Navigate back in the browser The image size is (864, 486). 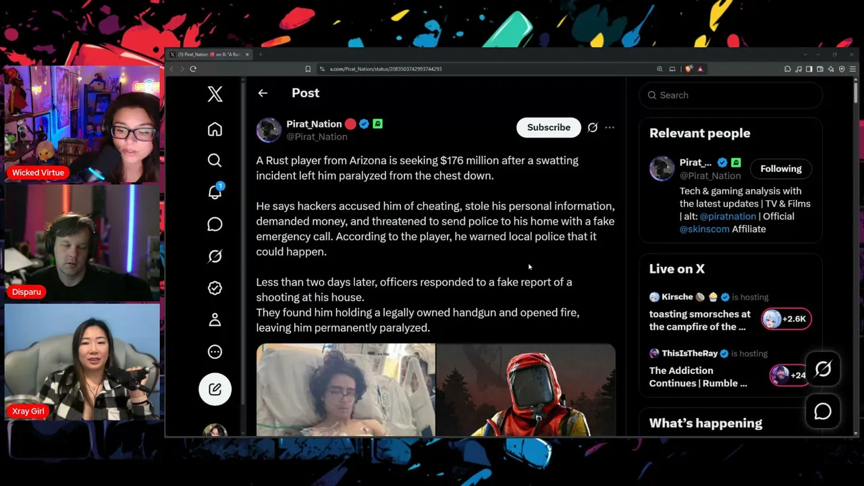click(171, 69)
